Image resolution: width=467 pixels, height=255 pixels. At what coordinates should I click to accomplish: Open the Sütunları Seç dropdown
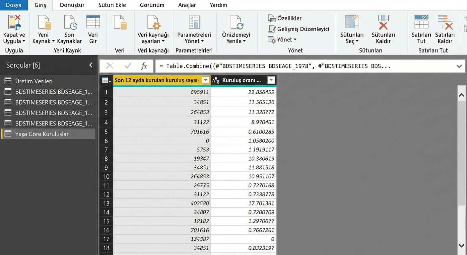[352, 32]
